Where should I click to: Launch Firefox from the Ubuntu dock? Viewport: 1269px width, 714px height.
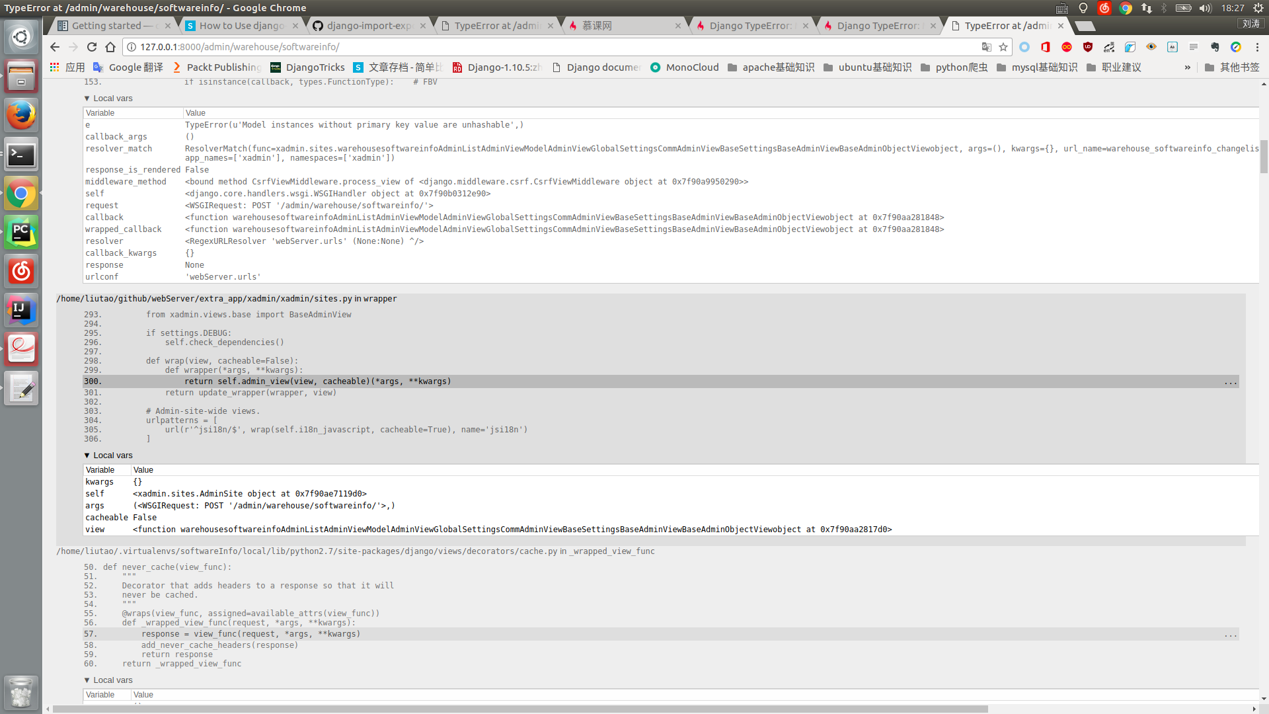[21, 115]
